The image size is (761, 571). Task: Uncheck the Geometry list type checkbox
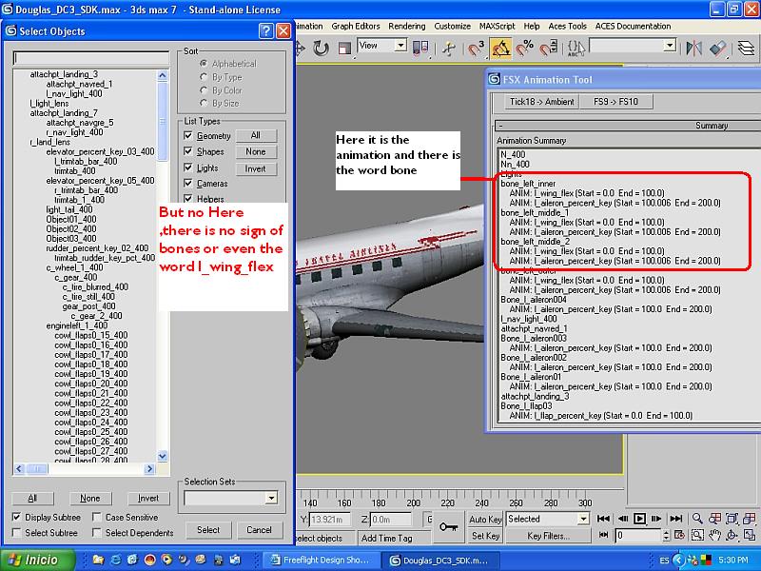188,136
